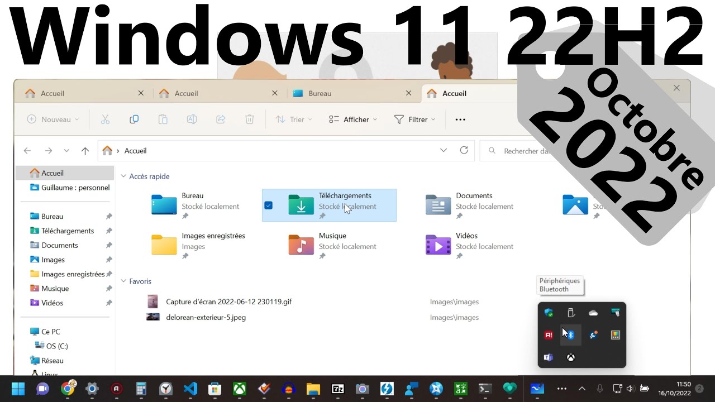Refresh the Accueil folder view
Viewport: 715px width, 402px height.
point(464,150)
